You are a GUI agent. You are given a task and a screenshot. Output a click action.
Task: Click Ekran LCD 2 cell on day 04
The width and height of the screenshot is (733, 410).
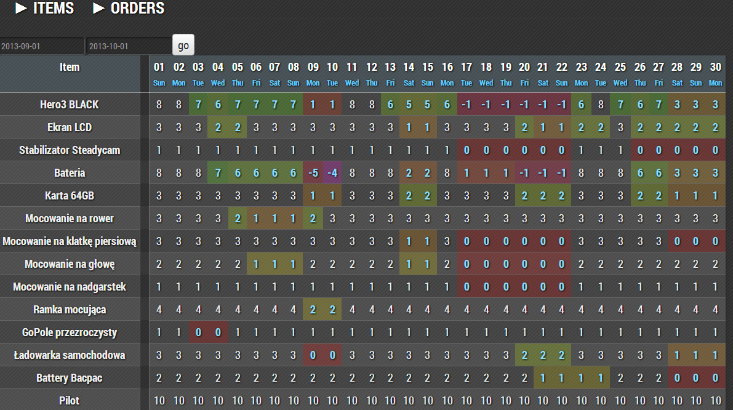pyautogui.click(x=218, y=127)
